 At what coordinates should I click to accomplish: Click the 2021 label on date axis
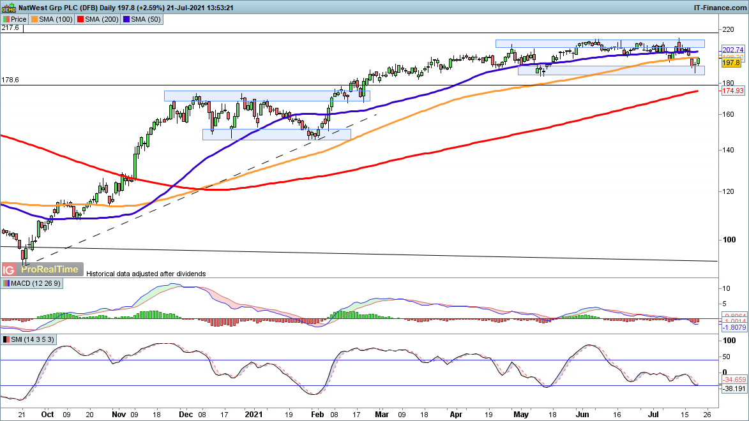(x=253, y=415)
